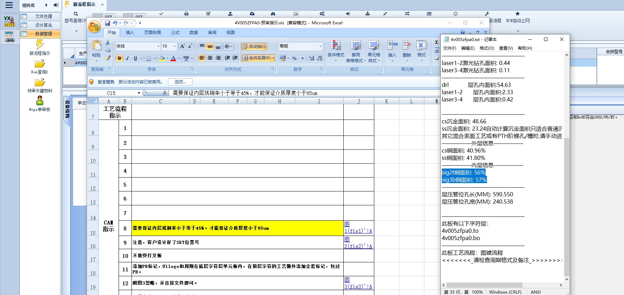Click the Undo arrow in Excel toolbar
Screen dimensions: 624x295
click(x=115, y=23)
